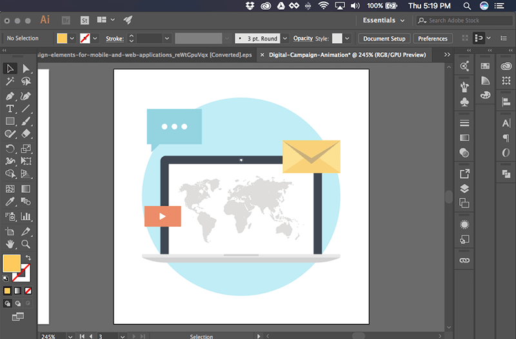This screenshot has height=339, width=516.
Task: Select the Eraser tool
Action: pos(26,134)
